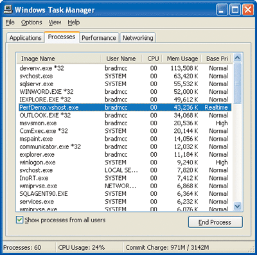This screenshot has height=255, width=257.
Task: Uncheck Show processes from all users
Action: coord(19,220)
